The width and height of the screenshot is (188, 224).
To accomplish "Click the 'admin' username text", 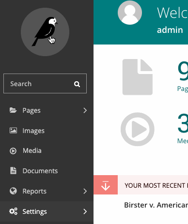I will coord(170,30).
